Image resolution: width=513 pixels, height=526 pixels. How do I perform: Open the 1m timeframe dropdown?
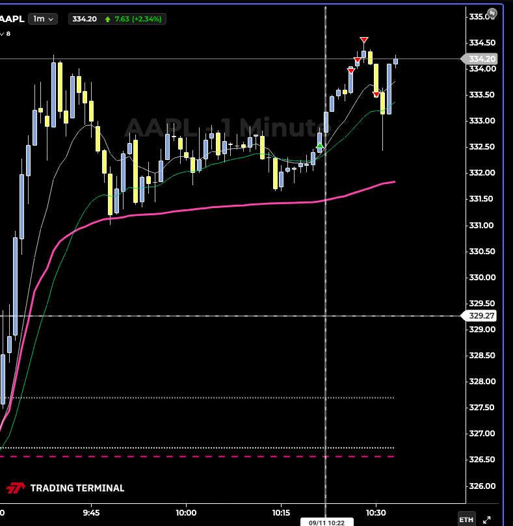click(43, 19)
